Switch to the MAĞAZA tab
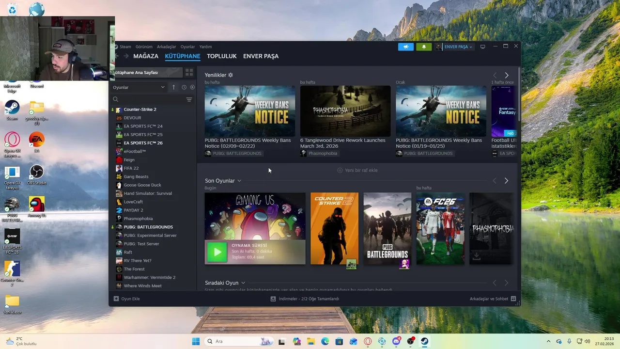620x349 pixels. [x=146, y=56]
